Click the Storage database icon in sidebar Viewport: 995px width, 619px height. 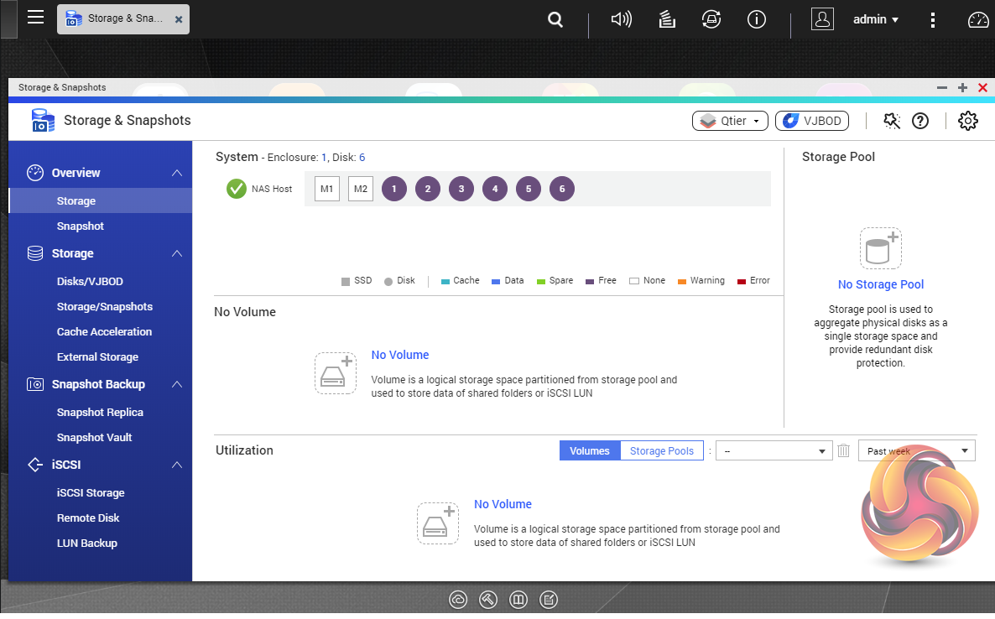tap(35, 253)
